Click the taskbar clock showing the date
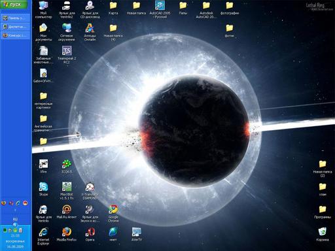Image resolution: width=335 pixels, height=251 pixels. (x=15, y=241)
